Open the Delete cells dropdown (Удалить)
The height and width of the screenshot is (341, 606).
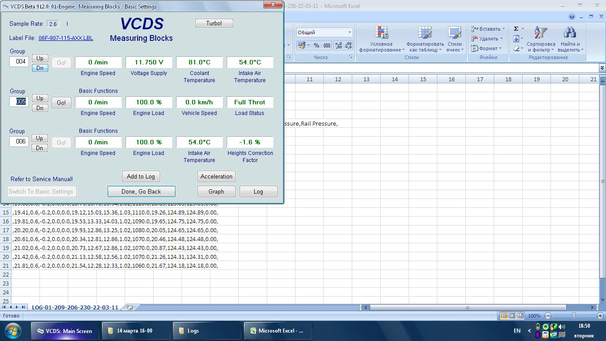[x=487, y=39]
